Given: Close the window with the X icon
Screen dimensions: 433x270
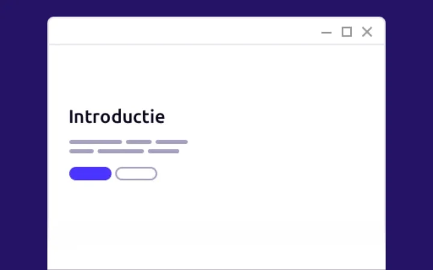Looking at the screenshot, I should point(367,32).
